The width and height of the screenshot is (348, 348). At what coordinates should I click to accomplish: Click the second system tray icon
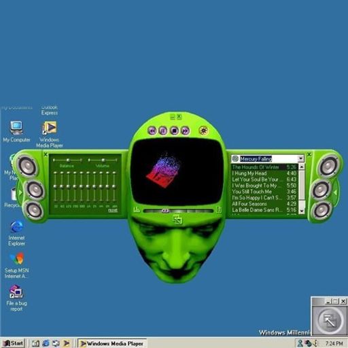tap(308, 343)
